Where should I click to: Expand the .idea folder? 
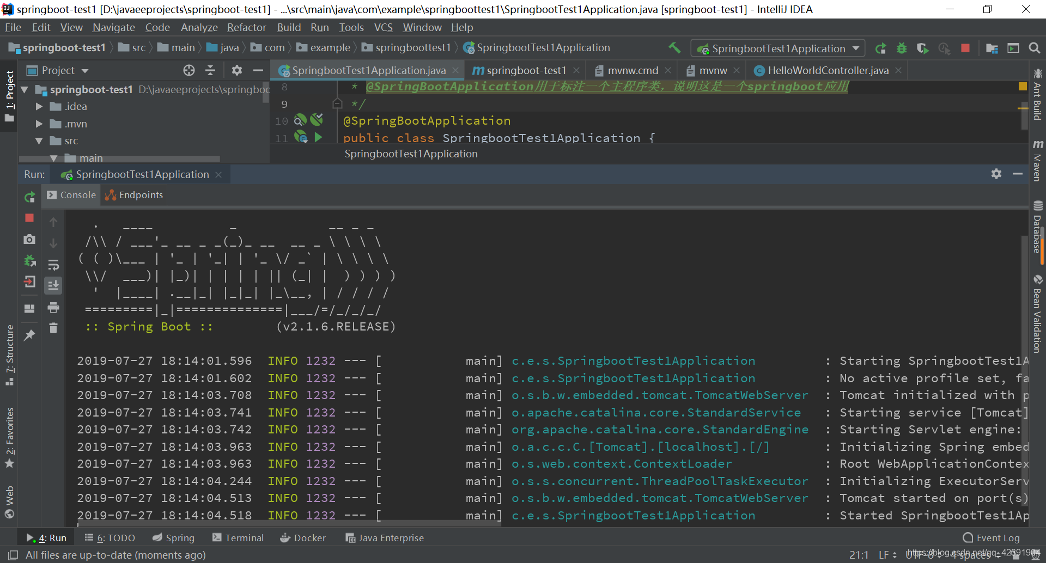point(39,107)
